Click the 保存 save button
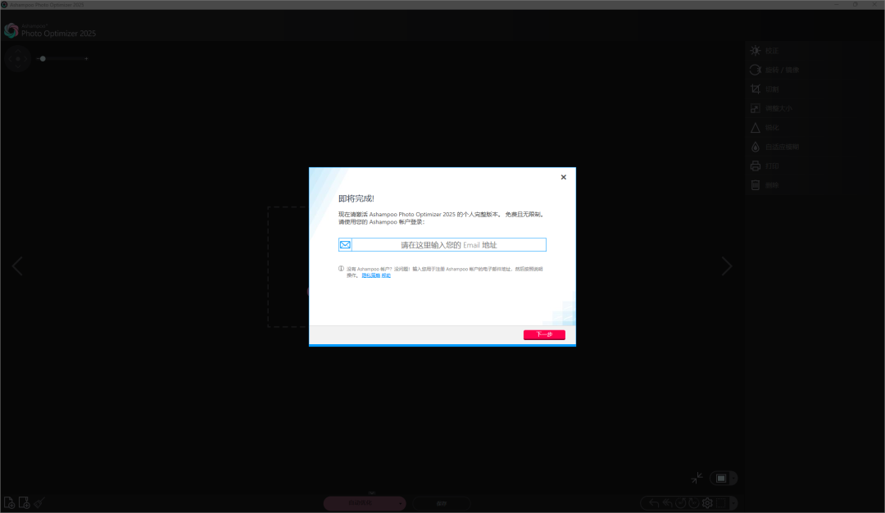 [x=442, y=503]
